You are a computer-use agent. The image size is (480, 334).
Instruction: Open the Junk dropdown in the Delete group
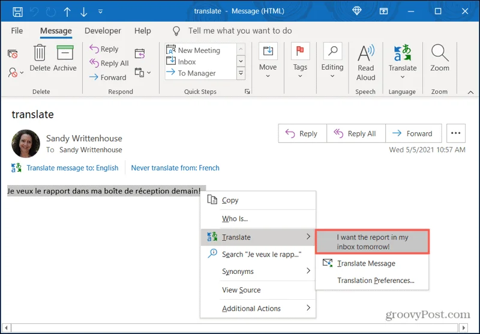(x=16, y=73)
